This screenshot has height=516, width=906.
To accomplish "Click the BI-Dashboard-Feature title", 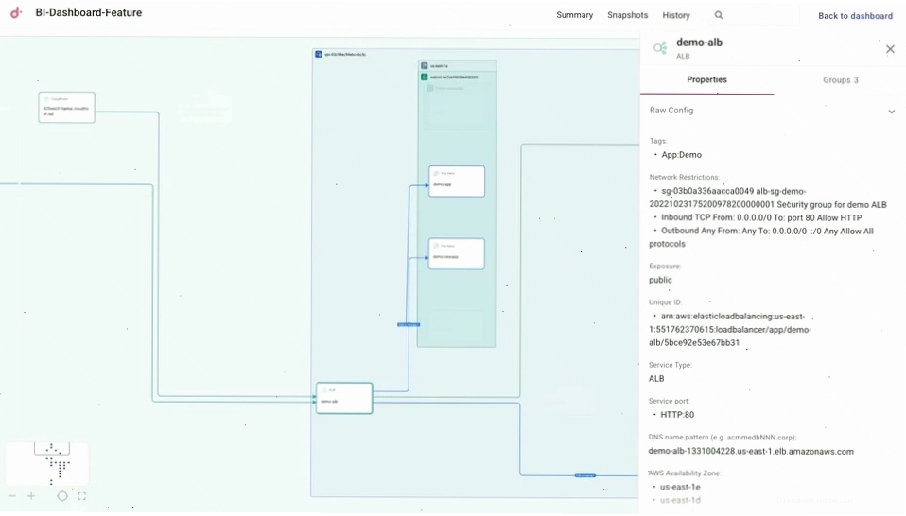I will click(88, 12).
